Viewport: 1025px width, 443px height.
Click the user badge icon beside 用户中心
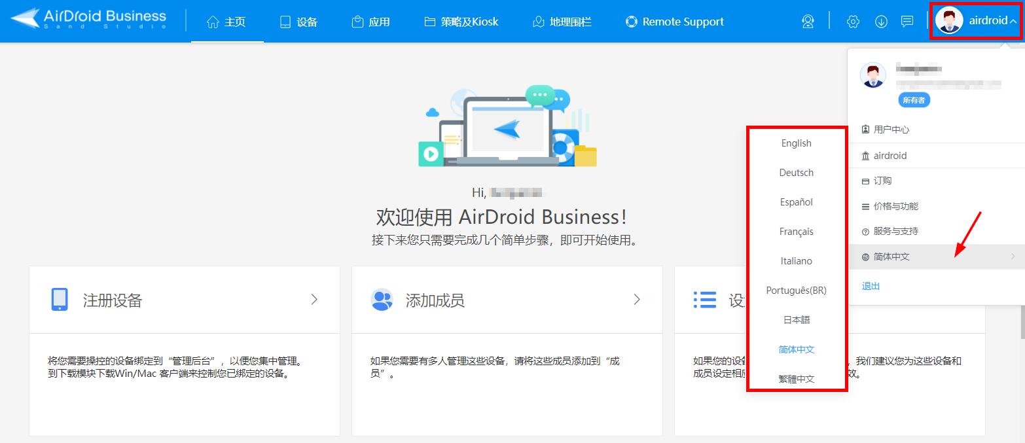(x=866, y=130)
